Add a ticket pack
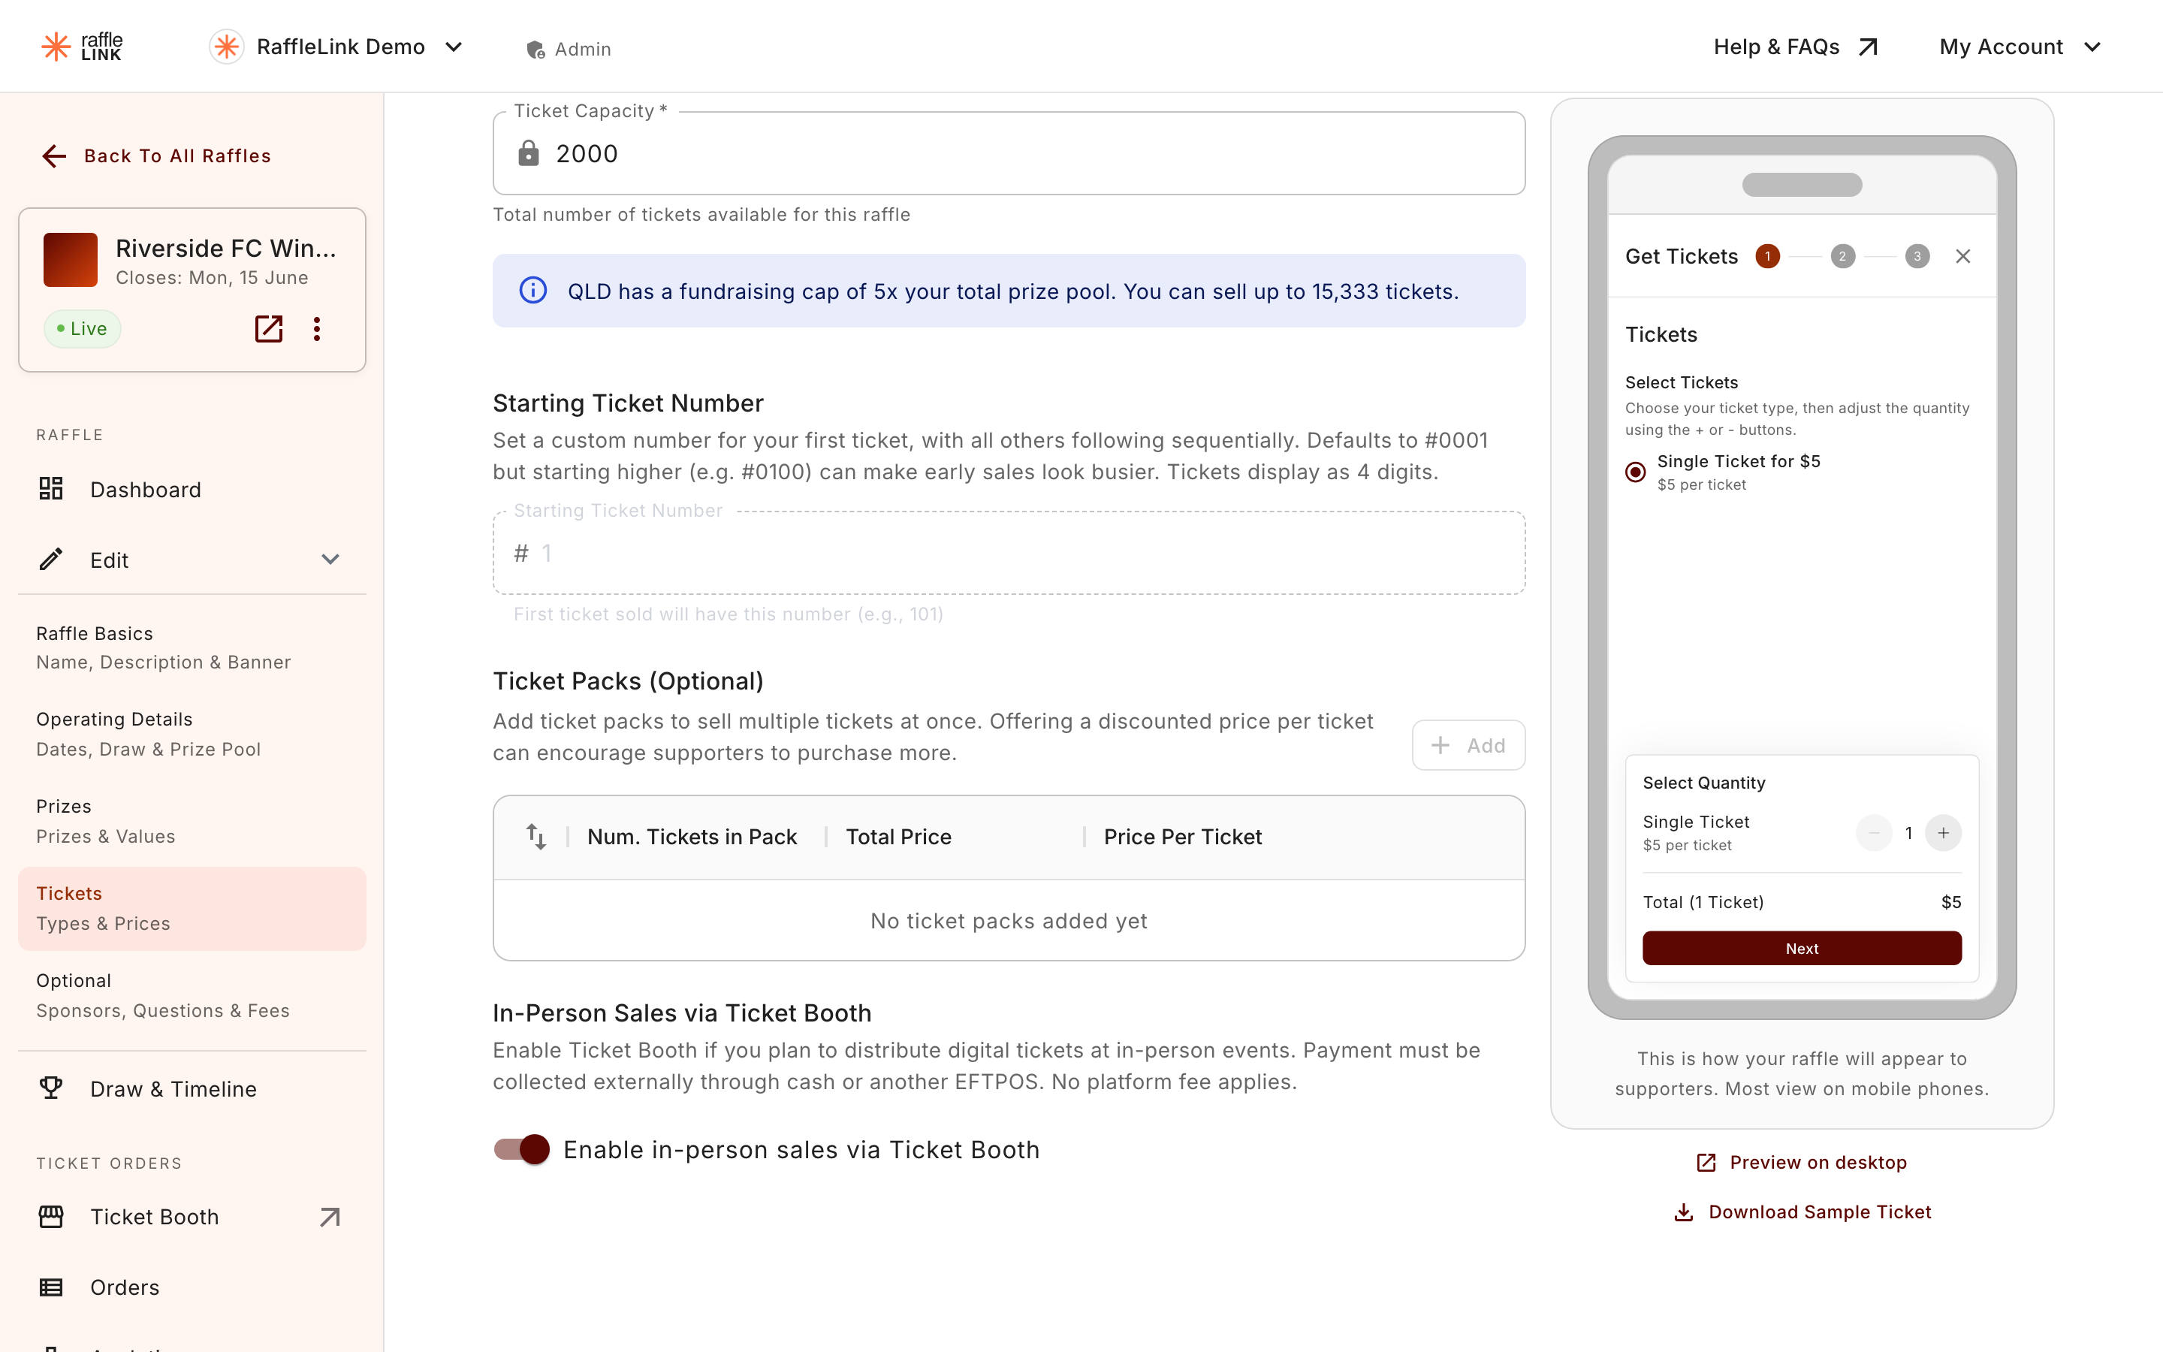The image size is (2163, 1352). (1468, 745)
